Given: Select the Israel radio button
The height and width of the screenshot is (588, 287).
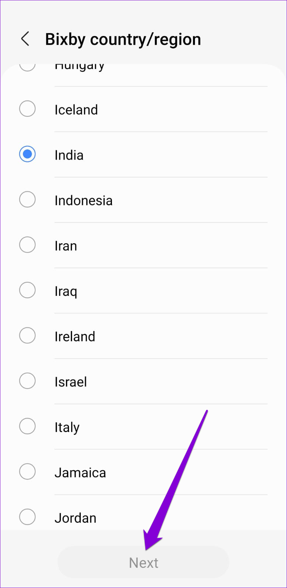Looking at the screenshot, I should [28, 381].
